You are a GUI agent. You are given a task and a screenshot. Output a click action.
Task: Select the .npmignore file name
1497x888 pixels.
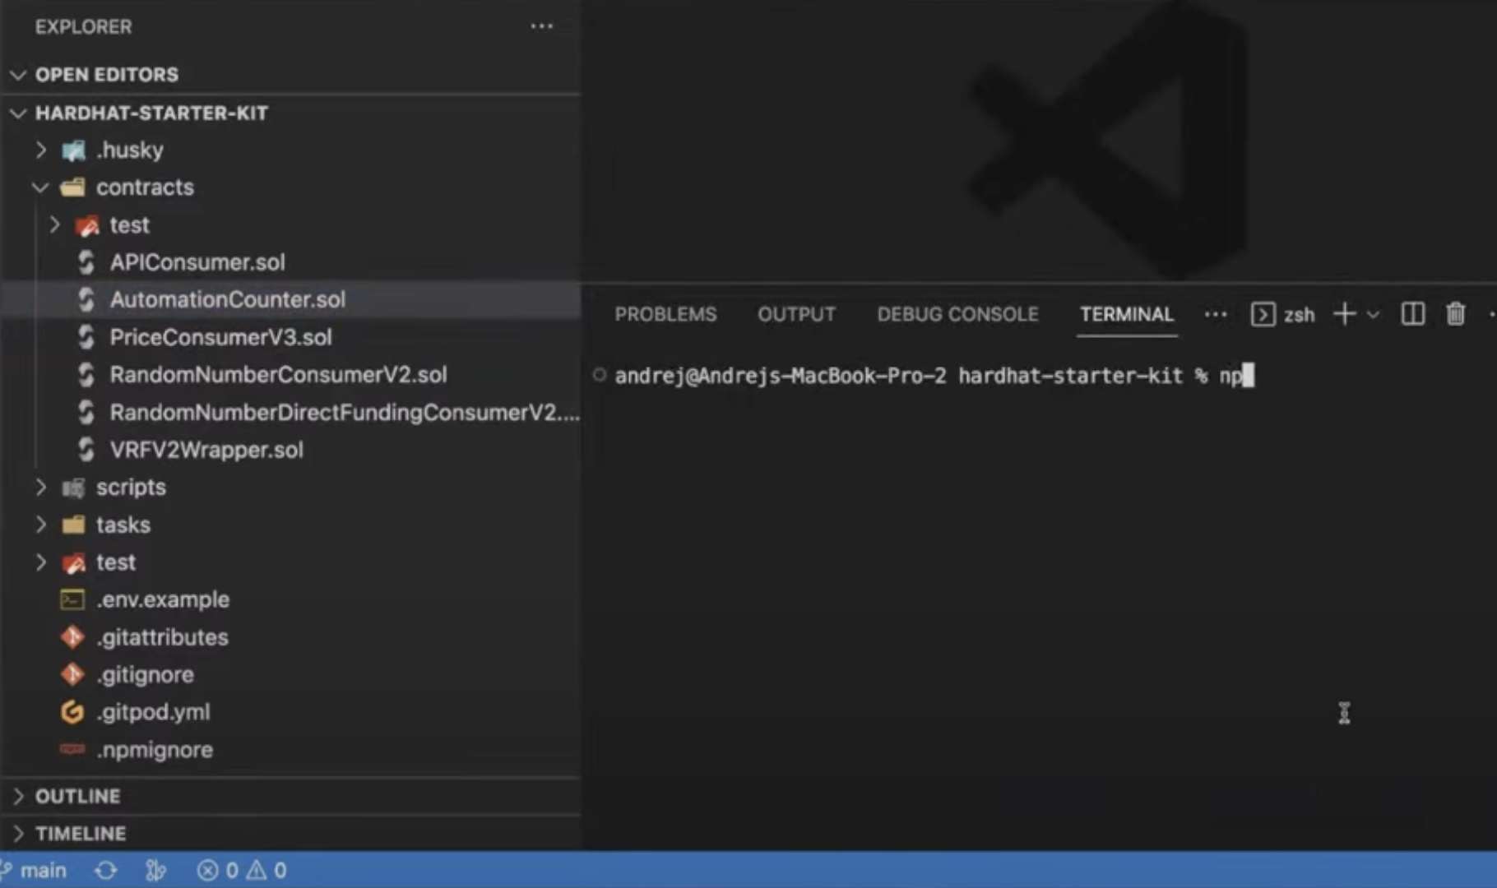click(x=155, y=750)
